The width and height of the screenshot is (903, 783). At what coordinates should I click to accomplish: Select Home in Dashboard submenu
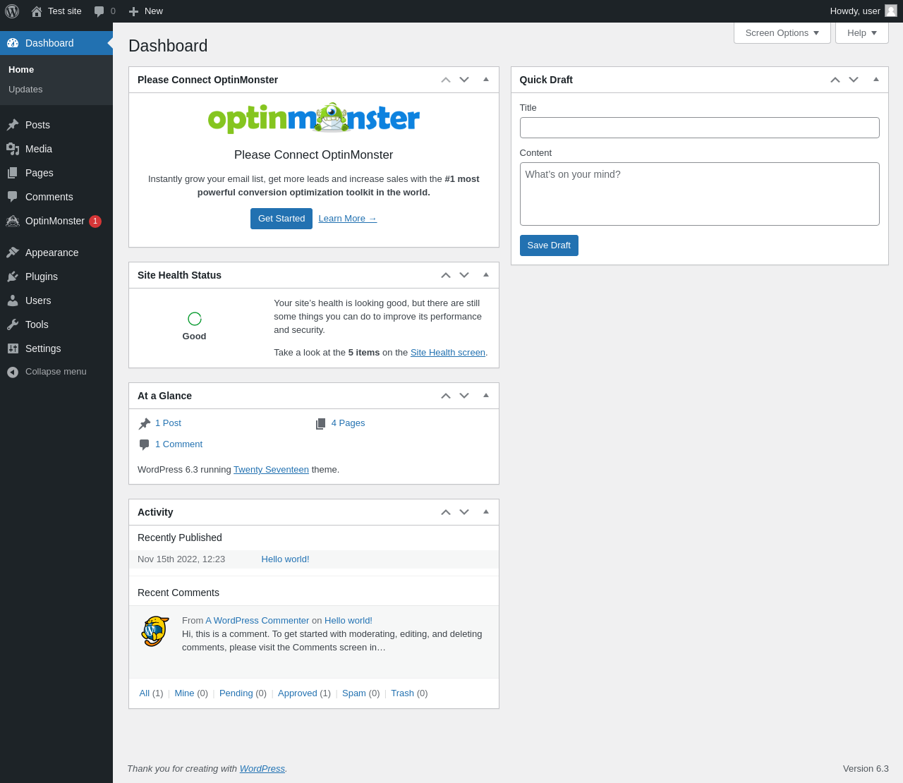pos(21,70)
